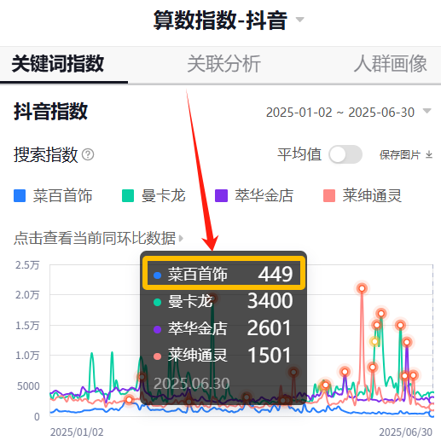
Task: Click the tooltip row 莱绅通灵 1501
Action: [x=223, y=356]
